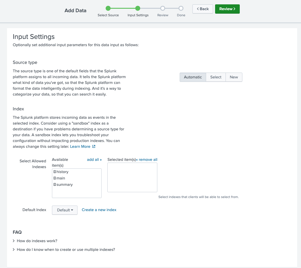Click the Review step progress circle
301x268 pixels.
click(163, 8)
